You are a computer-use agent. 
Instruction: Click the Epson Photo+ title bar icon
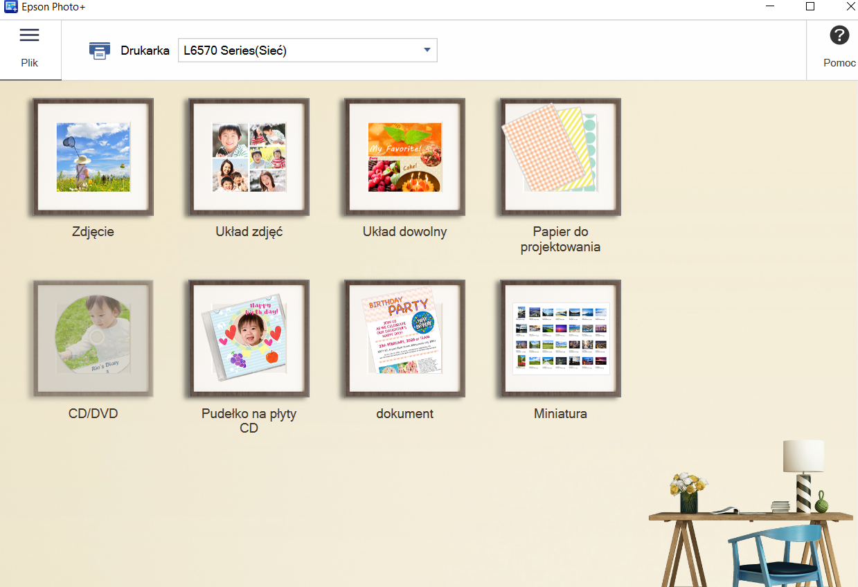click(x=10, y=7)
